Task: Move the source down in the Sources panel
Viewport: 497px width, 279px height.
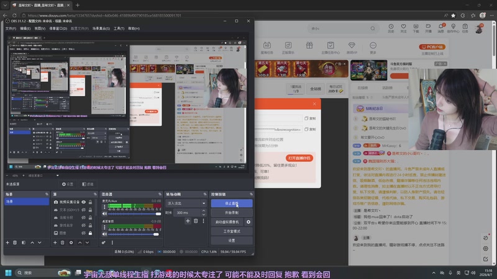Action: pyautogui.click(x=87, y=242)
